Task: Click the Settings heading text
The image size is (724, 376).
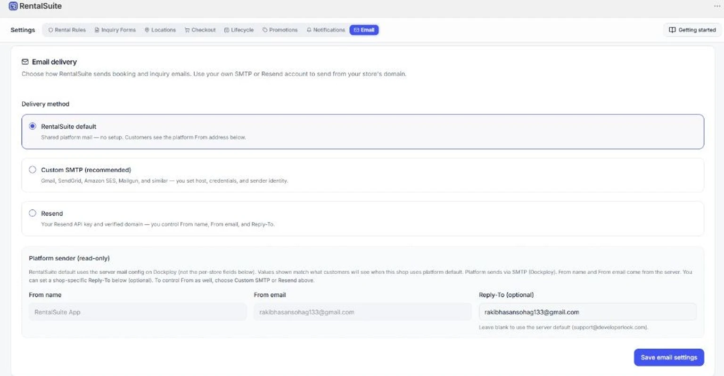Action: click(x=23, y=30)
